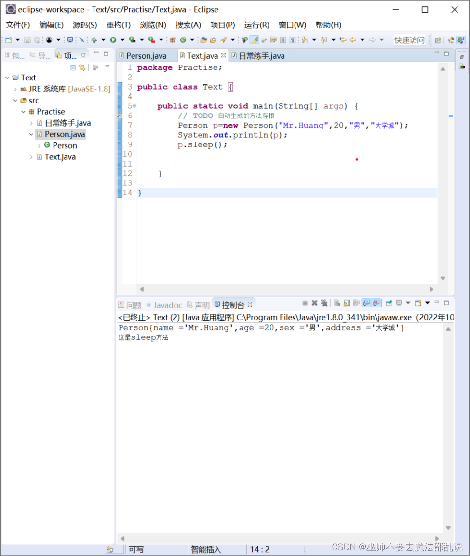Click the Save icon in the toolbar
The image size is (470, 556).
[27, 40]
